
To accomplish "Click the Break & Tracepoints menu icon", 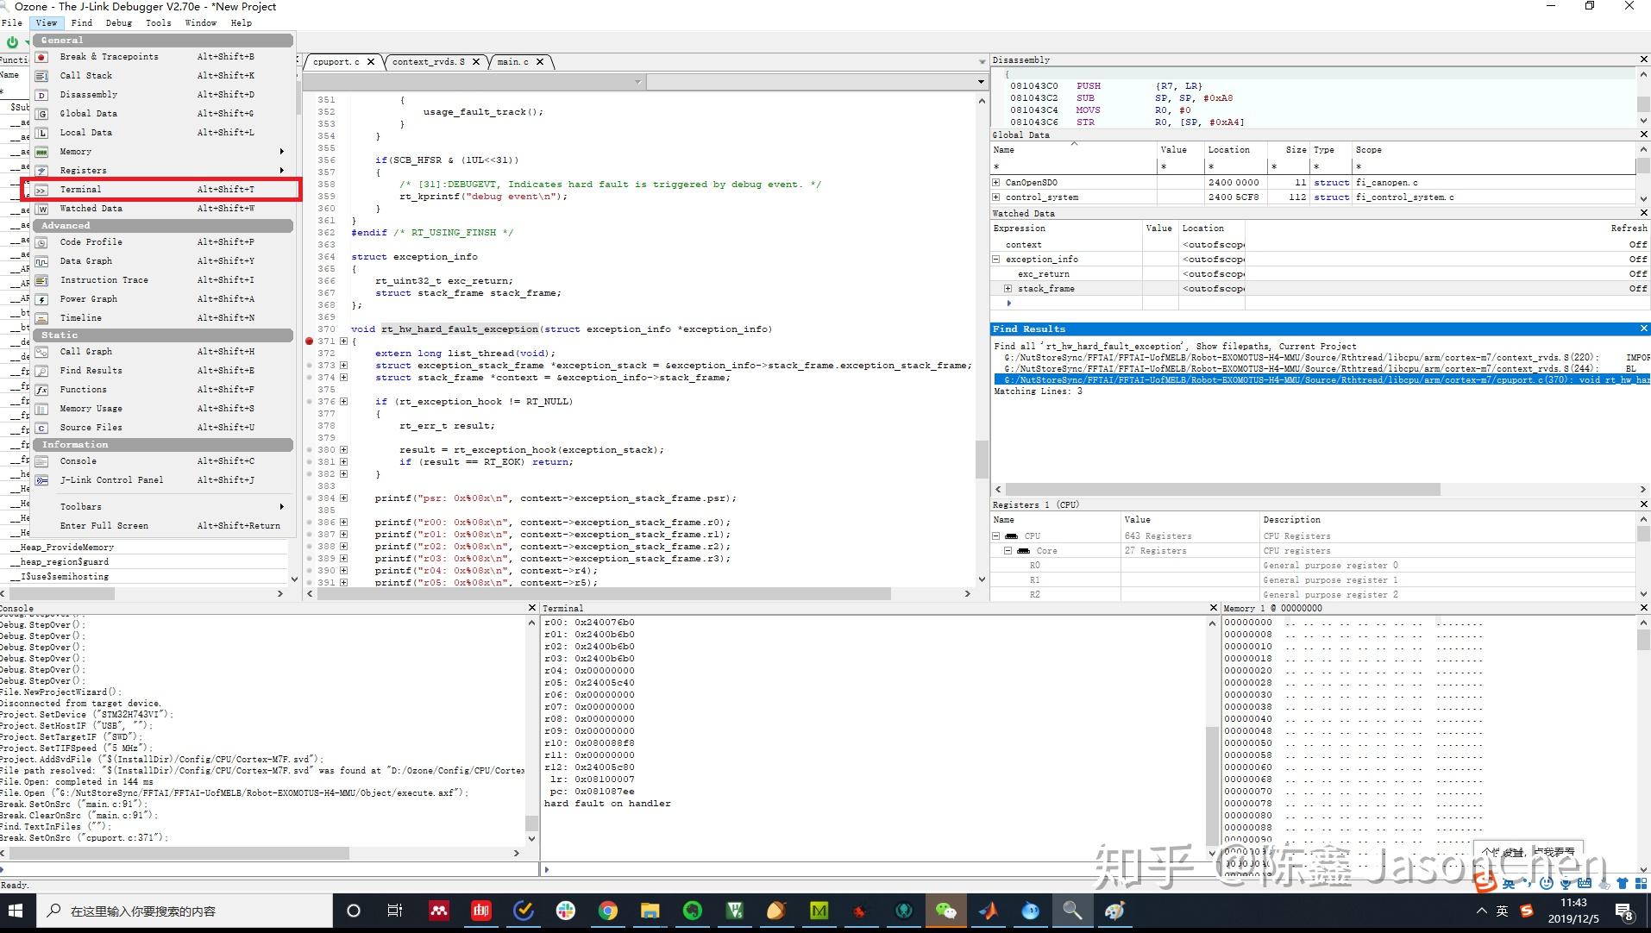I will tap(41, 57).
